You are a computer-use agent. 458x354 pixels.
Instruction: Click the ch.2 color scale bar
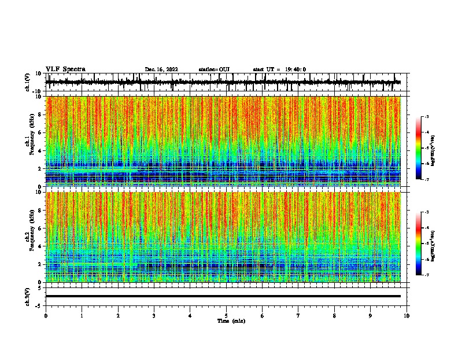(x=418, y=244)
